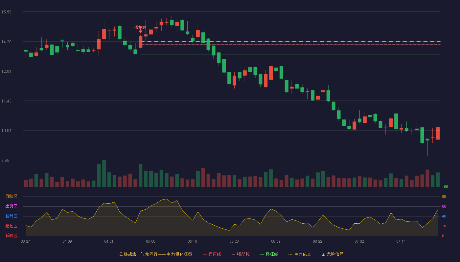Image resolution: width=460 pixels, height=262 pixels.
Task: Click the 06-22 date label
Action: [317, 241]
